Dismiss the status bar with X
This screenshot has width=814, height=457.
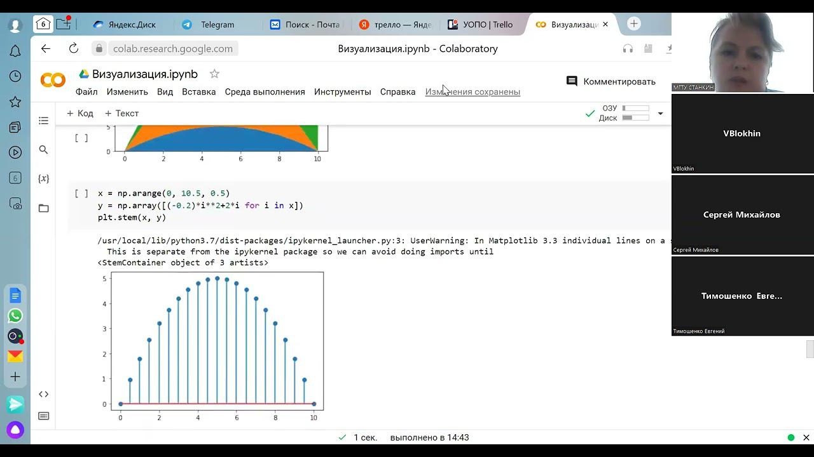806,437
